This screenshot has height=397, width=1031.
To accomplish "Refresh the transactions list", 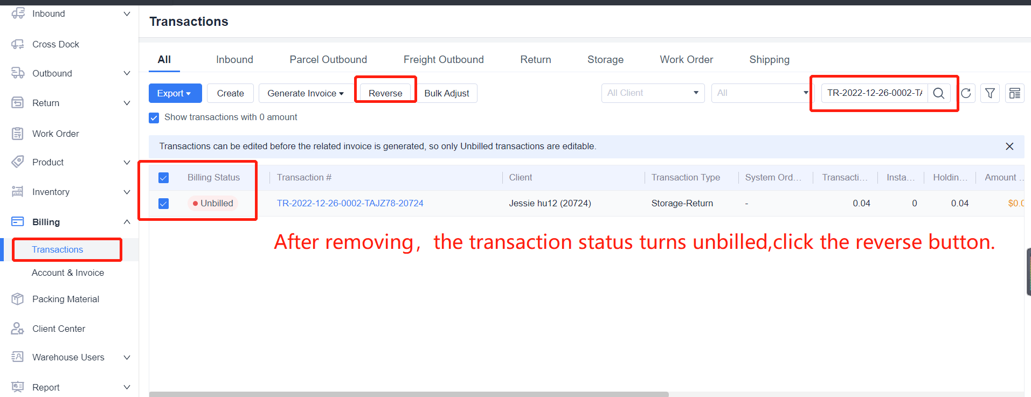I will coord(966,93).
